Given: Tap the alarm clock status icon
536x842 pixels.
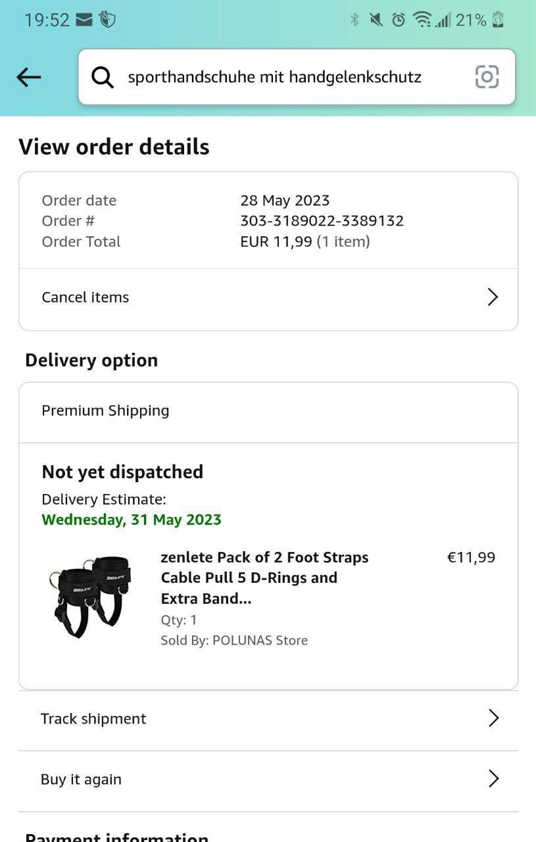Looking at the screenshot, I should pos(399,20).
